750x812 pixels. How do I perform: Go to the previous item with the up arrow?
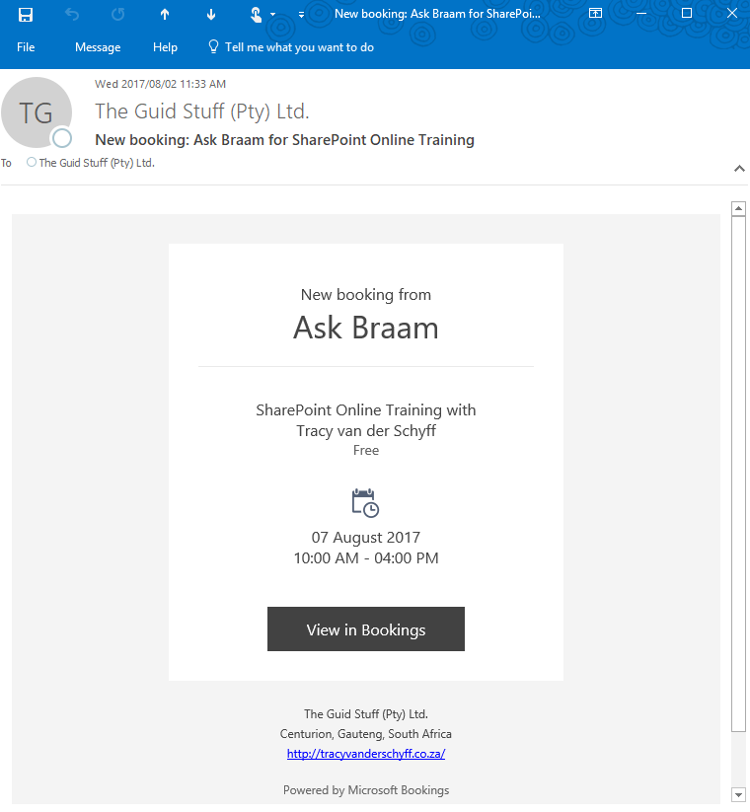(x=165, y=14)
